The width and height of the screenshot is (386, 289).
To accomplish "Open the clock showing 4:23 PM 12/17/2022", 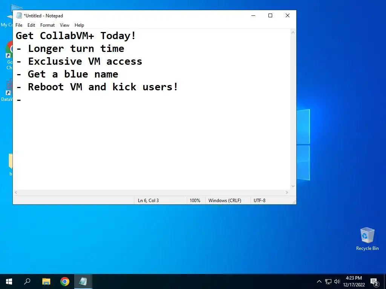I will (x=354, y=281).
